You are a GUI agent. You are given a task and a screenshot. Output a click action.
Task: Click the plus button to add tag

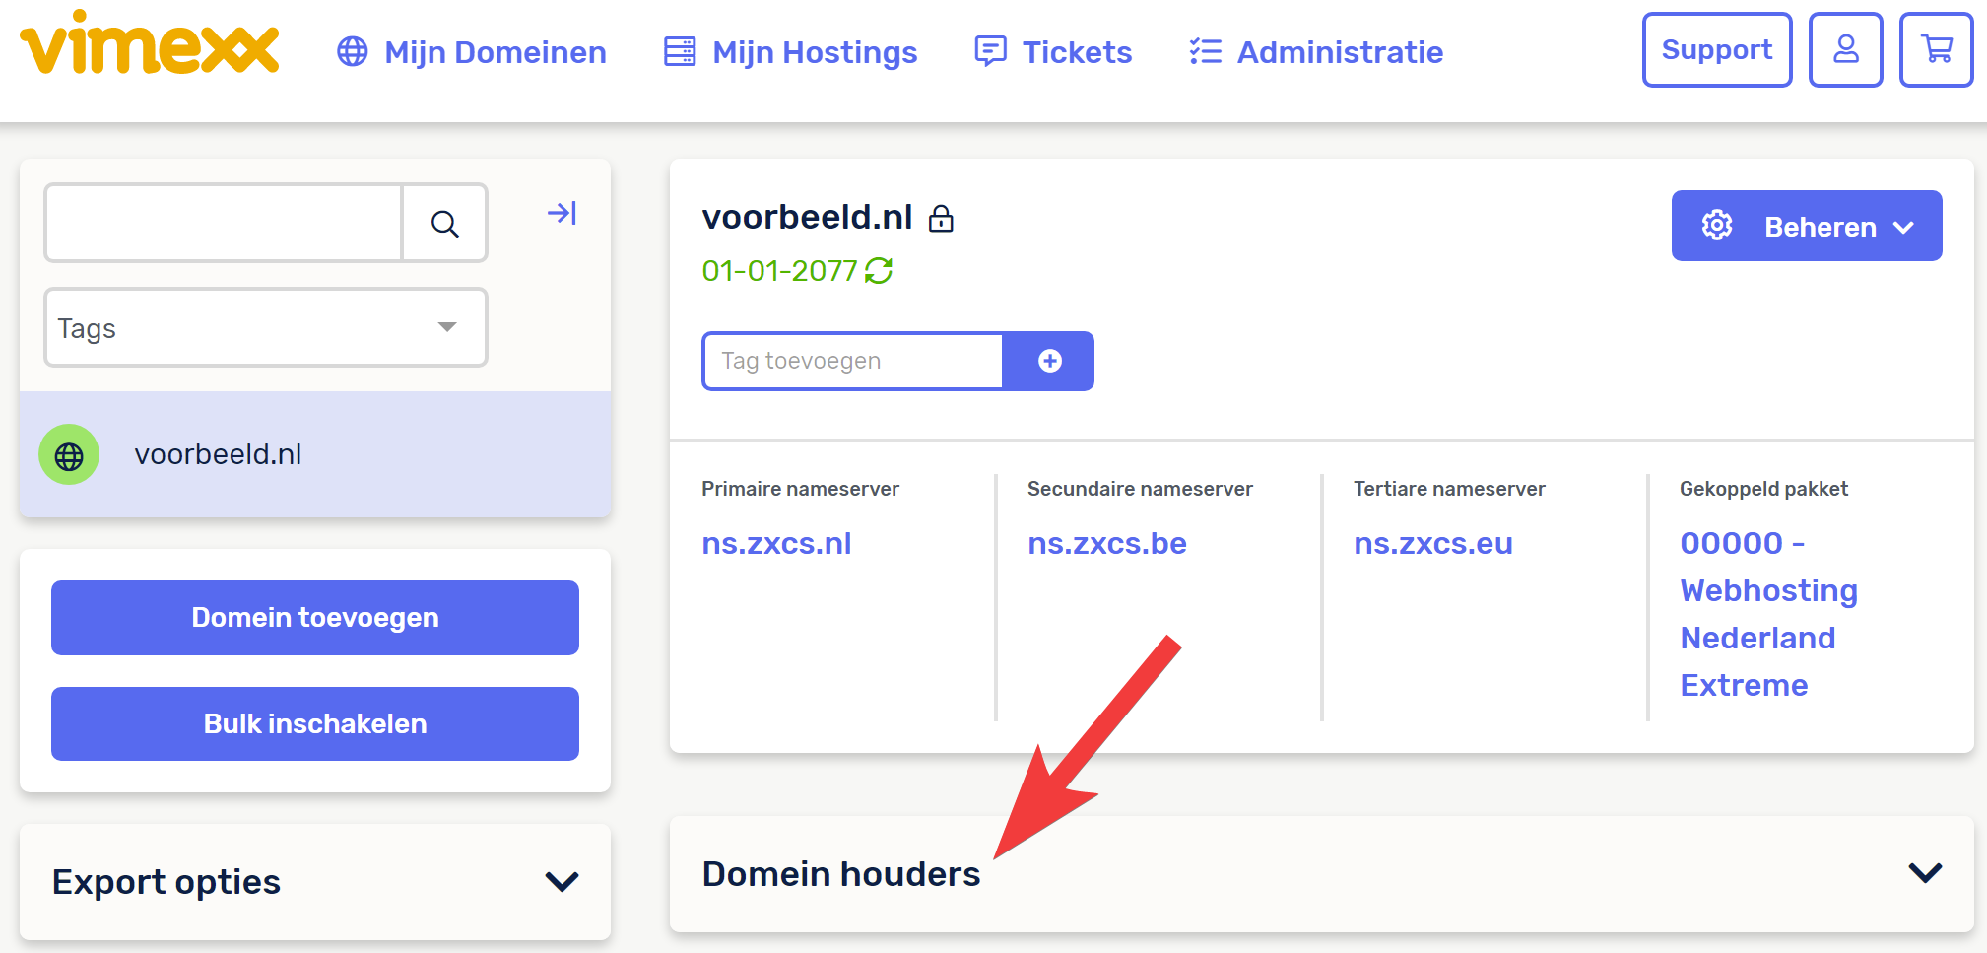1049,361
